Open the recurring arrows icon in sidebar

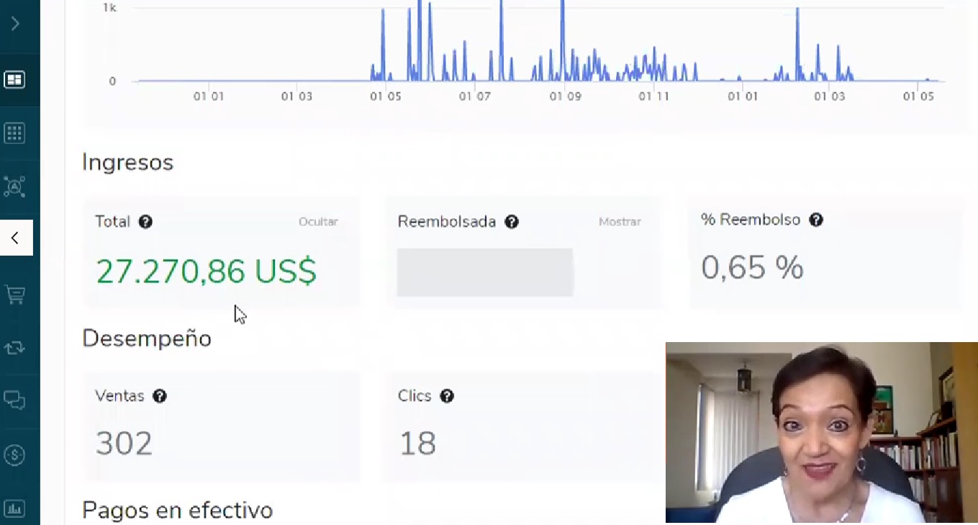click(14, 348)
